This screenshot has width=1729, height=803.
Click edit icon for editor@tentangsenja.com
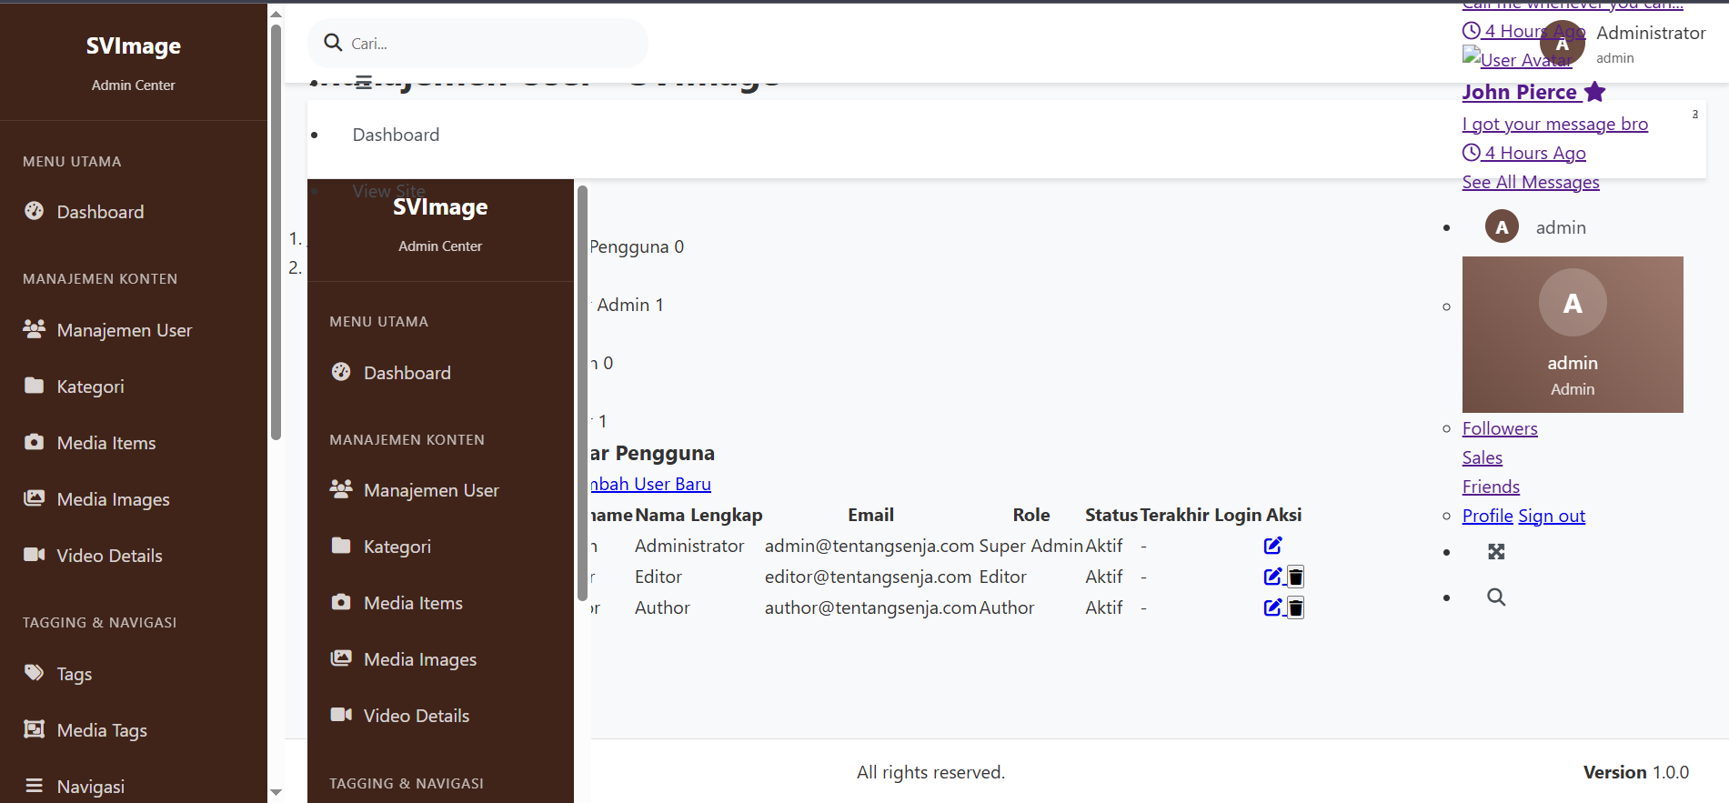[x=1272, y=577]
